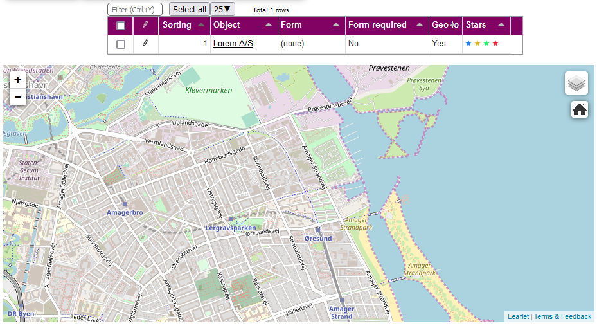The width and height of the screenshot is (597, 328).
Task: Click the Filter input field
Action: pyautogui.click(x=134, y=10)
